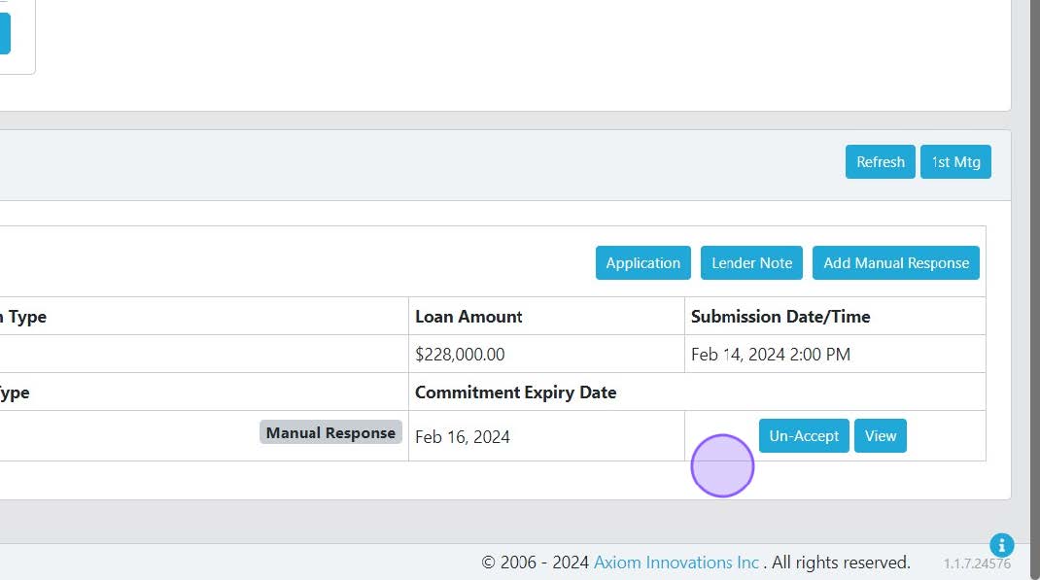The height and width of the screenshot is (580, 1040).
Task: Click the Manual Response badge
Action: [330, 433]
